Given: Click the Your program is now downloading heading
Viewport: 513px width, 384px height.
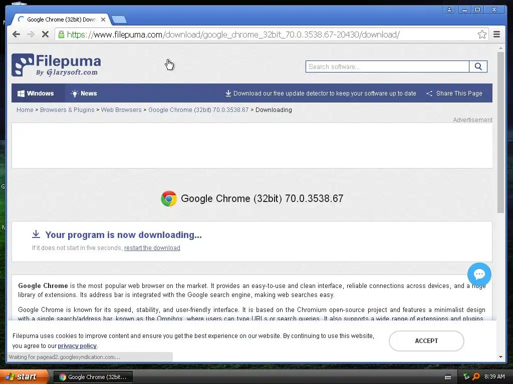Looking at the screenshot, I should 123,235.
